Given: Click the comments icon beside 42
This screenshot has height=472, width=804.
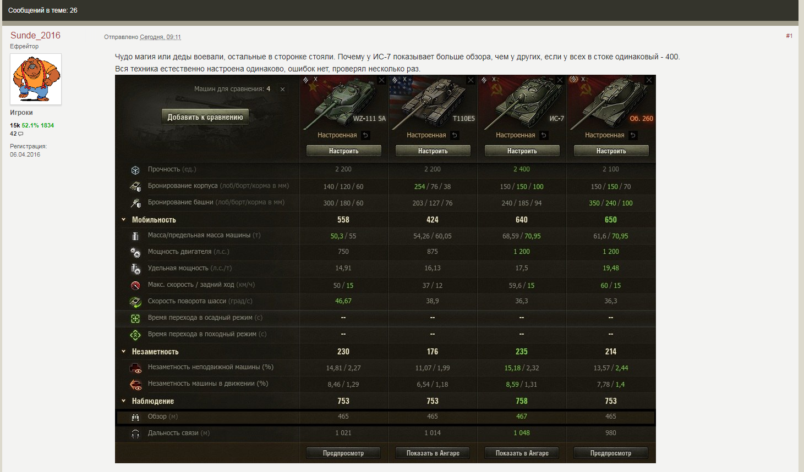Looking at the screenshot, I should [21, 134].
